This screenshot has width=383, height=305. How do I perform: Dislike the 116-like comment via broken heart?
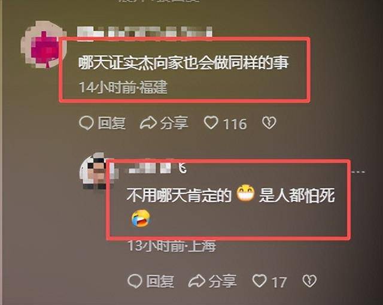(269, 123)
